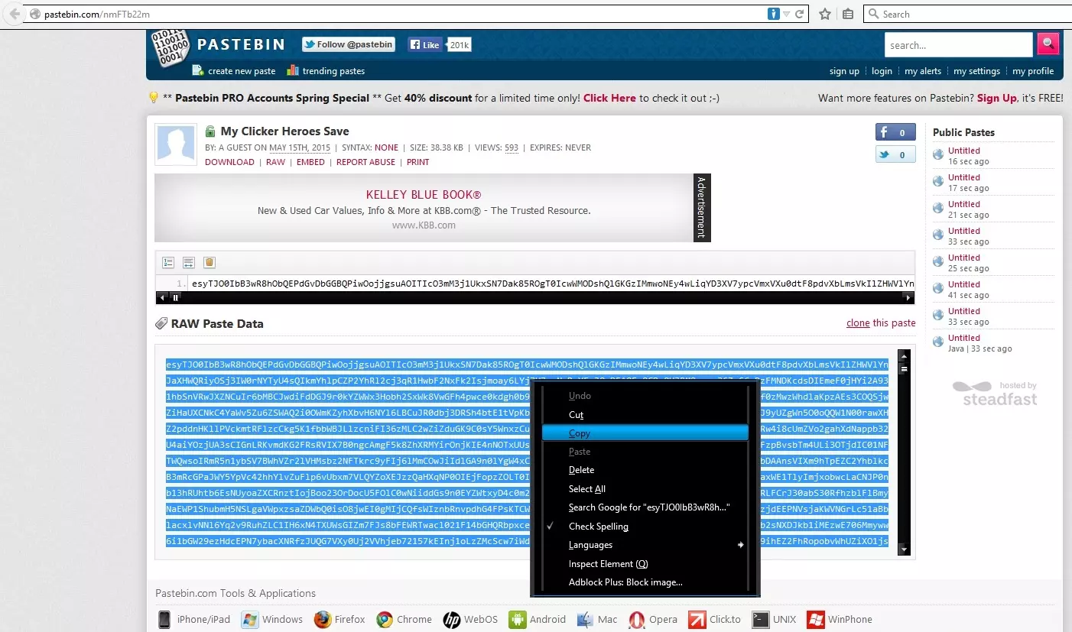This screenshot has width=1072, height=632.
Task: Go back with the browser back arrow
Action: (15, 14)
